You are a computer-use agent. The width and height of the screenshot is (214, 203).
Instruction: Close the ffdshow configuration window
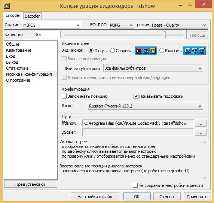[204, 4]
